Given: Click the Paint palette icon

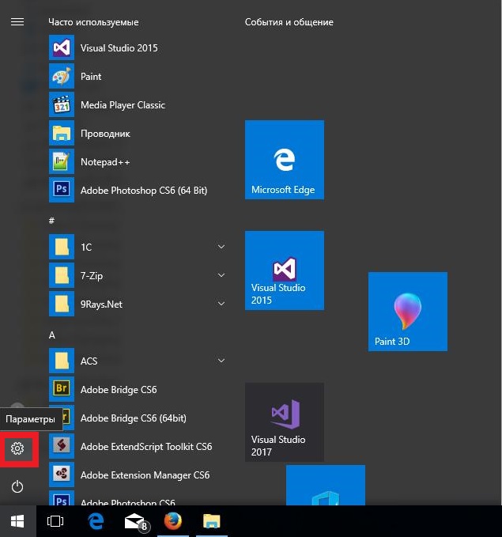Looking at the screenshot, I should (62, 76).
